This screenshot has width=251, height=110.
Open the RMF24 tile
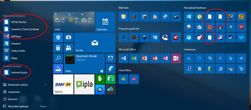click(63, 84)
